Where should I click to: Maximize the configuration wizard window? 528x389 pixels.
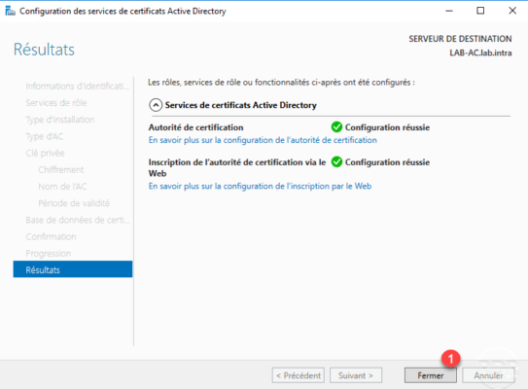[480, 11]
